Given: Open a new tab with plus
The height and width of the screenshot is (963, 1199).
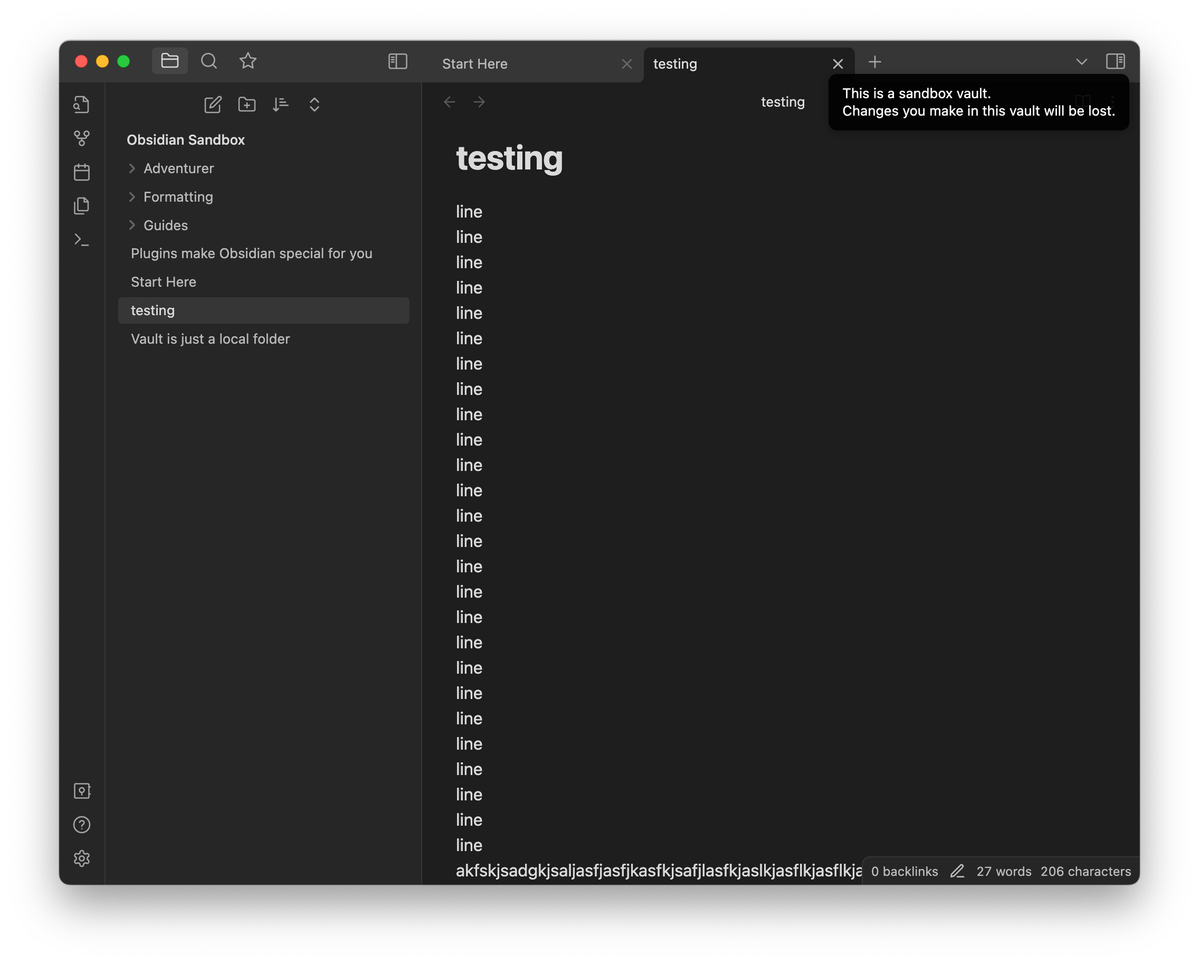Looking at the screenshot, I should click(x=875, y=62).
